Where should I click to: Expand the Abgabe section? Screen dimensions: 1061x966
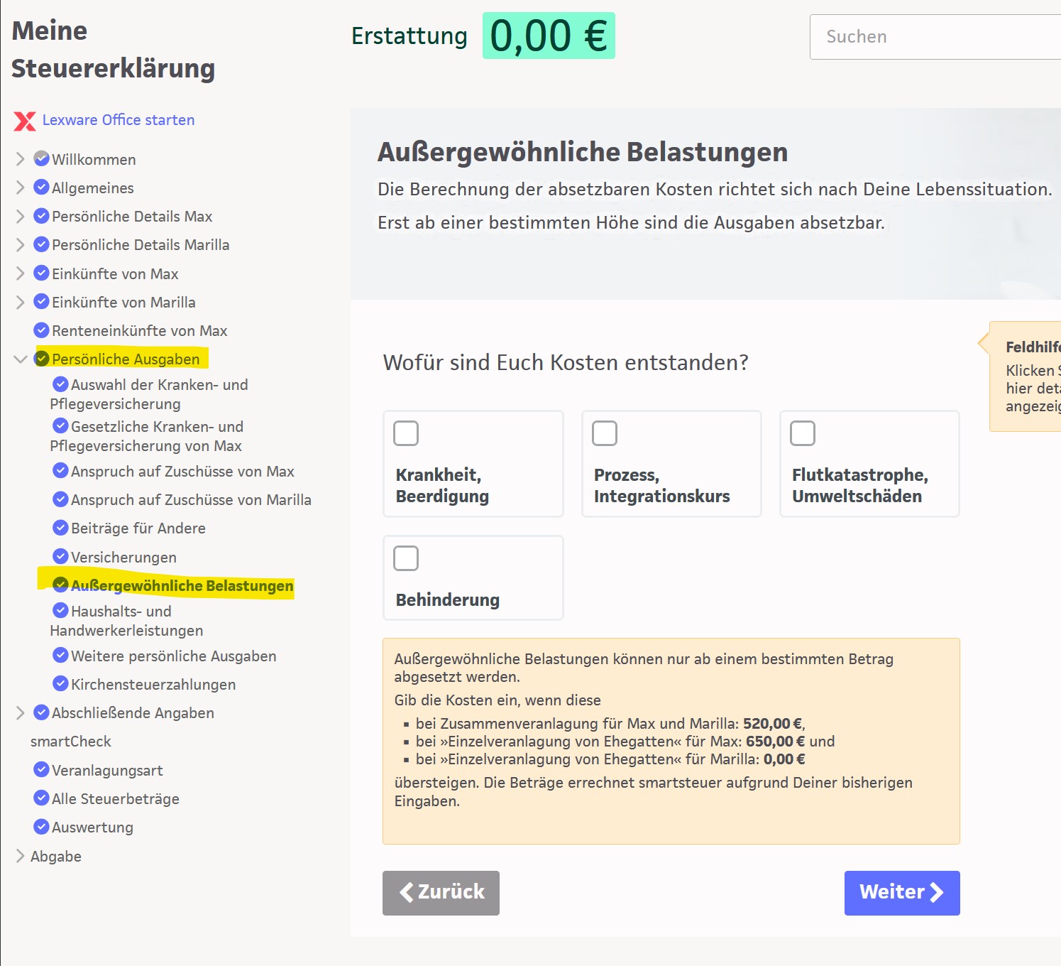tap(20, 856)
